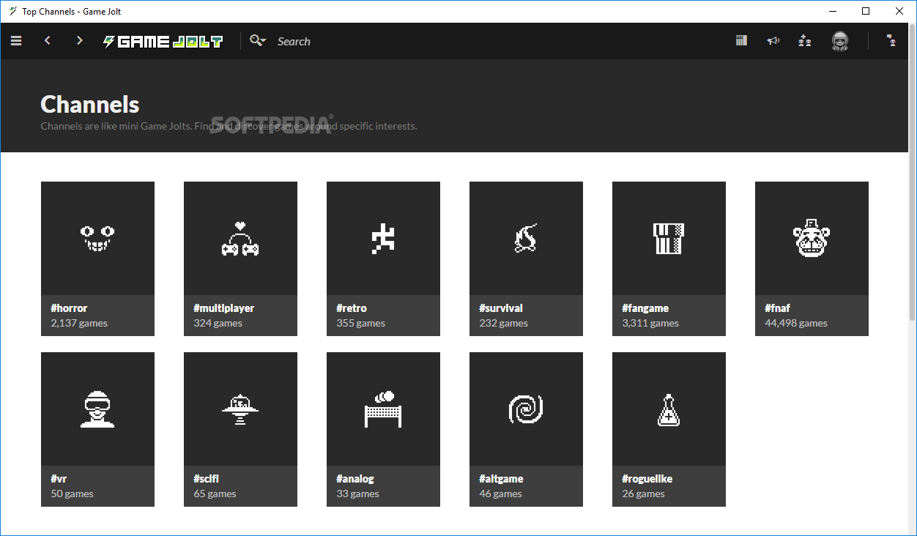Select the #vr channel label
This screenshot has width=917, height=536.
click(59, 479)
